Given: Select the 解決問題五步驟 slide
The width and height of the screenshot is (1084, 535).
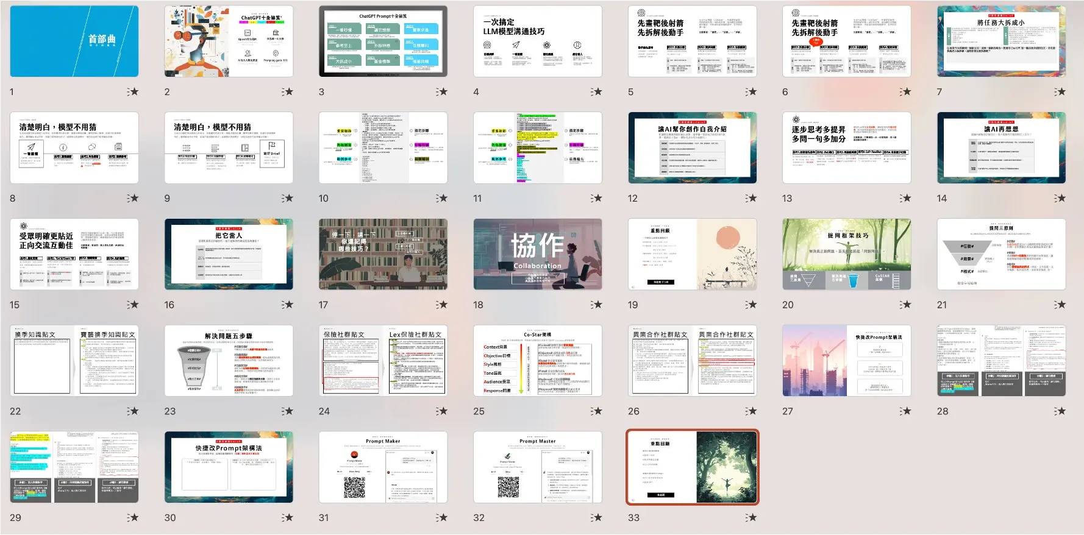Looking at the screenshot, I should tap(229, 361).
